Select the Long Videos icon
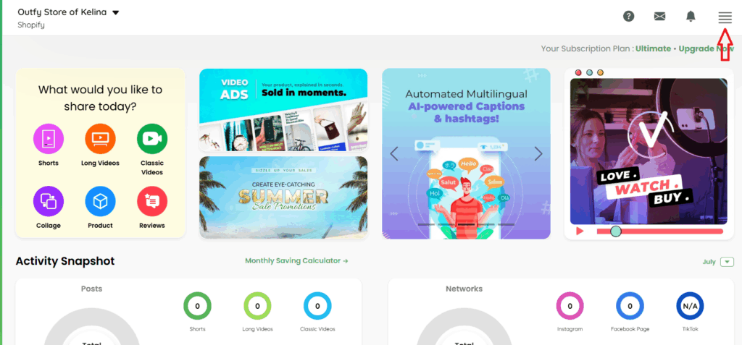 point(100,139)
